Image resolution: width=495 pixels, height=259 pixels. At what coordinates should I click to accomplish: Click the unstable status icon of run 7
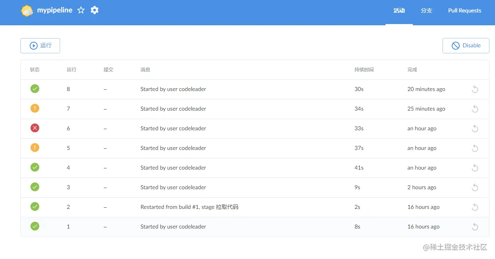[x=35, y=108]
